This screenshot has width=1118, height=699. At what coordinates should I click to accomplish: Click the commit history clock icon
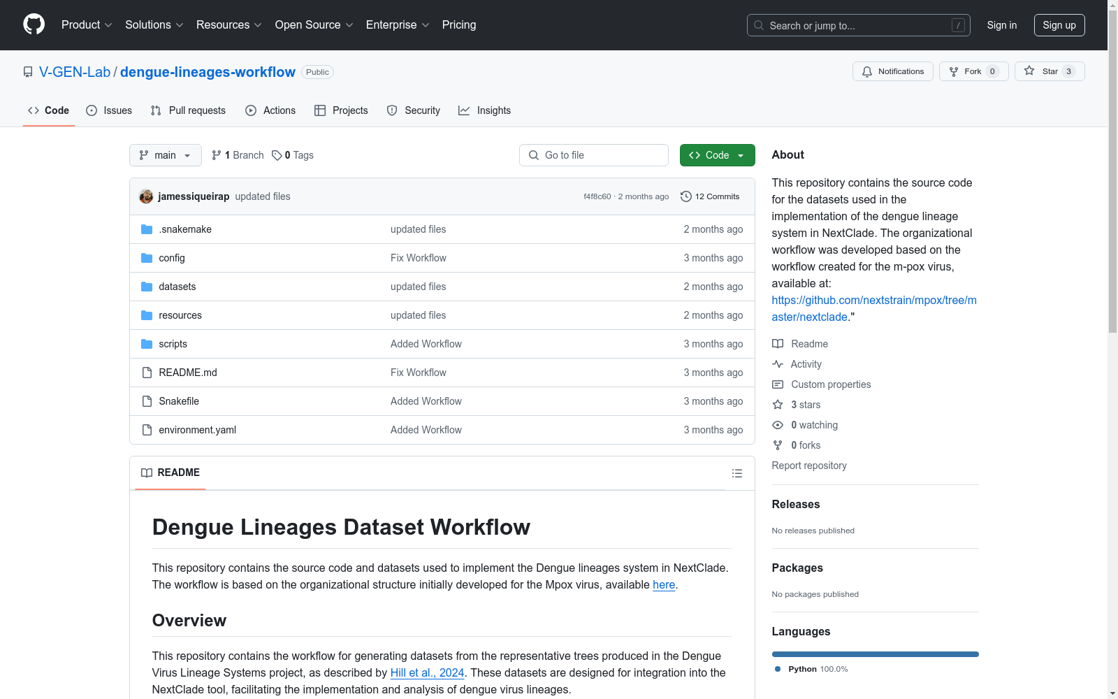click(x=686, y=196)
